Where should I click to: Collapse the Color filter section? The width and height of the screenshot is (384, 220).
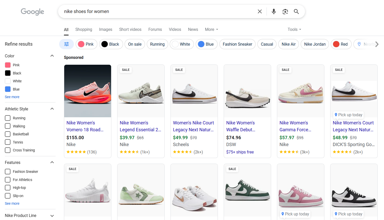point(52,56)
